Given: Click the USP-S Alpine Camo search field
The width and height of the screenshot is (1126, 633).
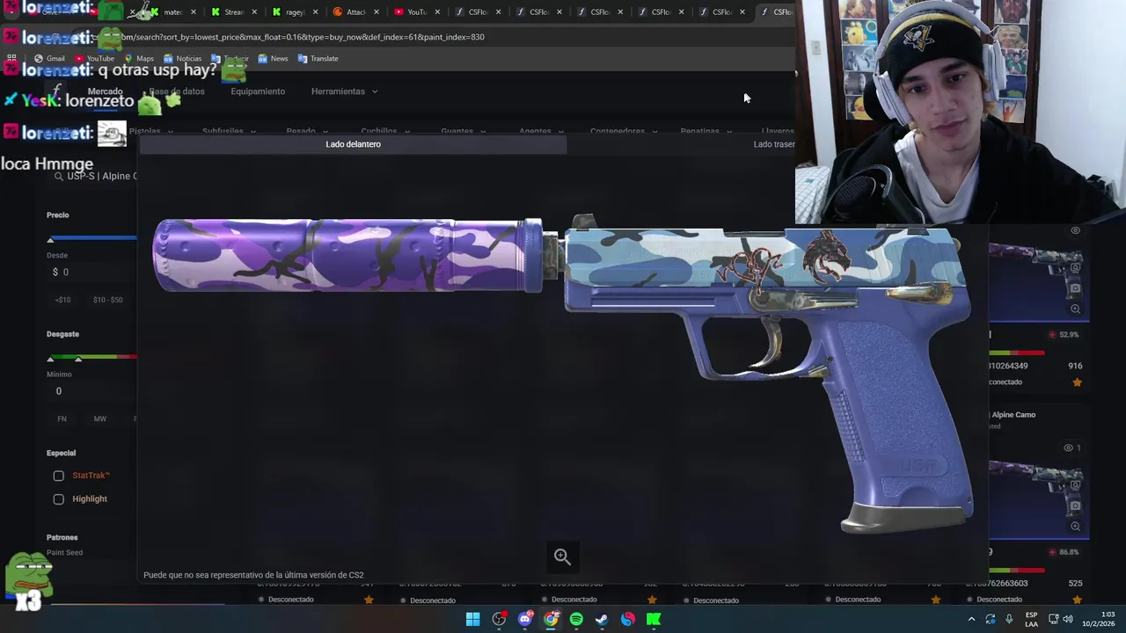Looking at the screenshot, I should tap(95, 177).
